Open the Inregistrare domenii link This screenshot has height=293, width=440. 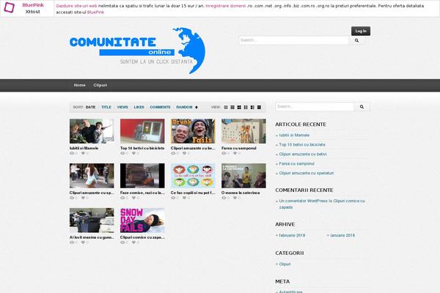coord(226,6)
